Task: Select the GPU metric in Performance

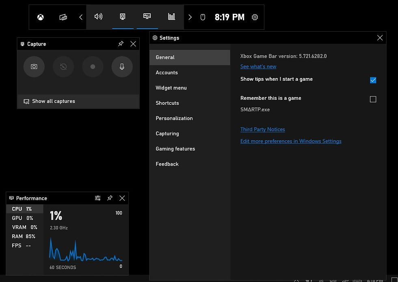Action: [x=25, y=218]
